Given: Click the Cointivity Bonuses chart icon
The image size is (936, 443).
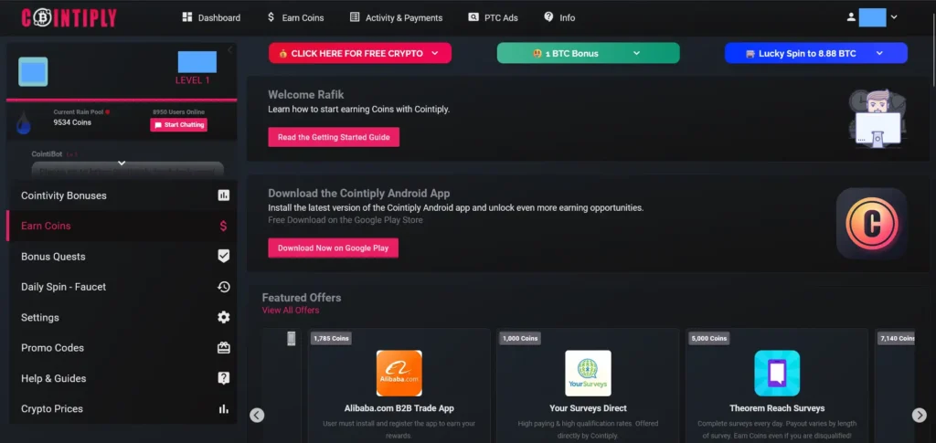Looking at the screenshot, I should point(224,195).
